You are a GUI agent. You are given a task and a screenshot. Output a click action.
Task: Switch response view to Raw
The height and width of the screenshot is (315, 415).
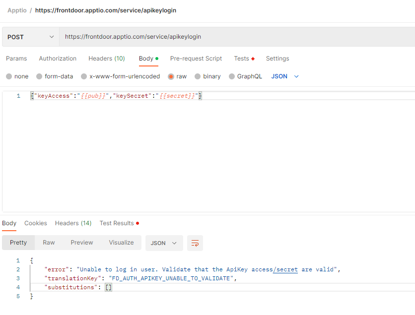click(49, 243)
